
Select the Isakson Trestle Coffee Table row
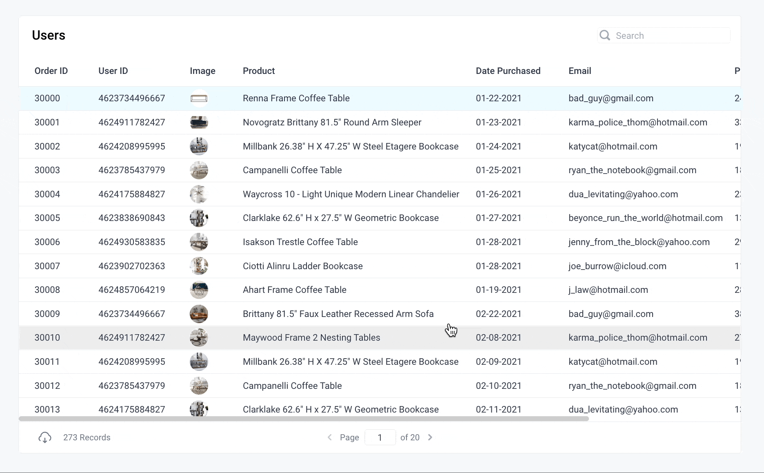click(x=300, y=242)
